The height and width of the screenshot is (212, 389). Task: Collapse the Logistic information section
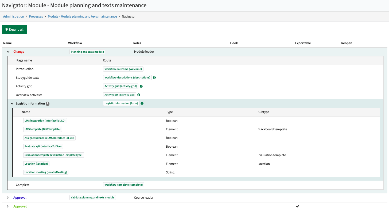click(12, 104)
